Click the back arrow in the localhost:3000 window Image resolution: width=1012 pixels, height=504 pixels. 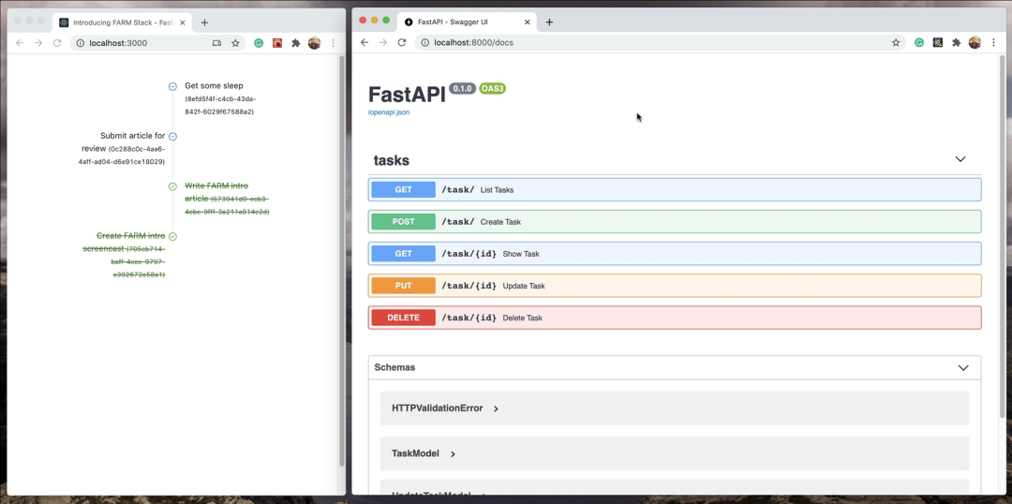pyautogui.click(x=20, y=43)
